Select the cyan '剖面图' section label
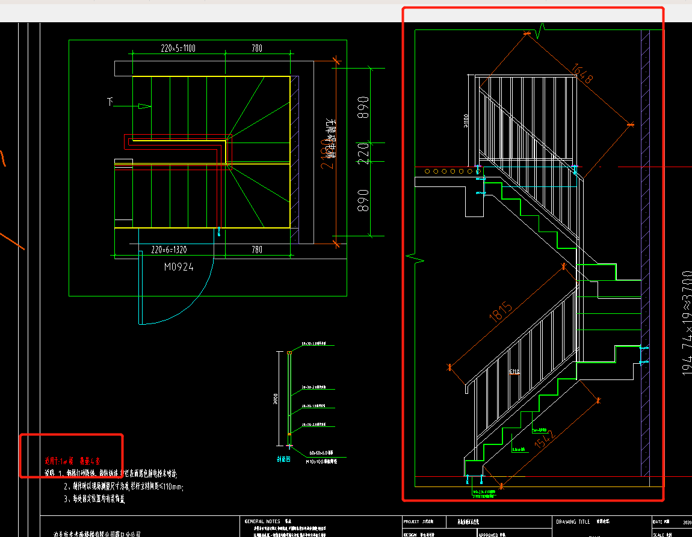692x537 pixels. [x=284, y=459]
